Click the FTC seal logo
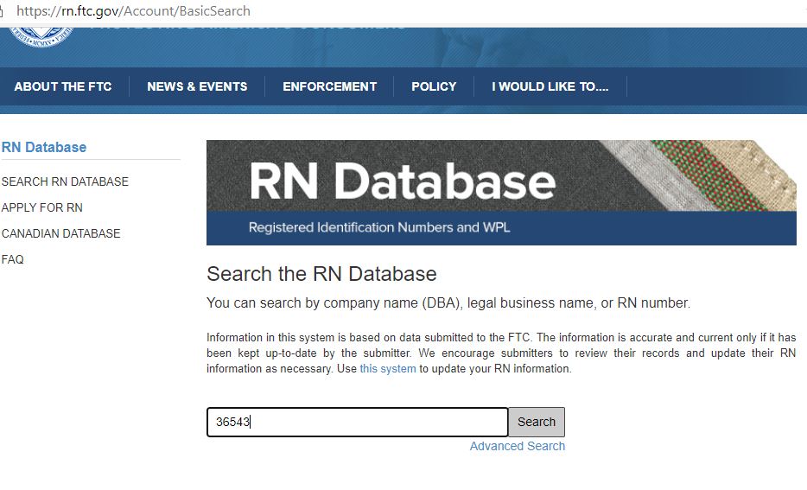The width and height of the screenshot is (807, 490). pos(41,35)
